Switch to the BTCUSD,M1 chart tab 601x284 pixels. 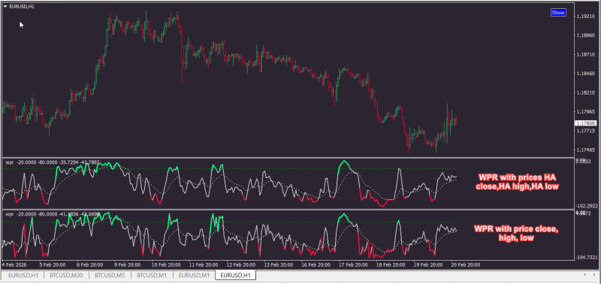coord(153,275)
